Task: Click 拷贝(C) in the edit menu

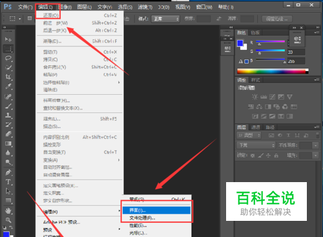Action: 79,59
